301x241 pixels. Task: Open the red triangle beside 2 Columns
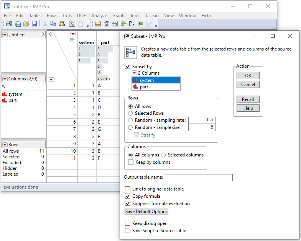point(134,73)
